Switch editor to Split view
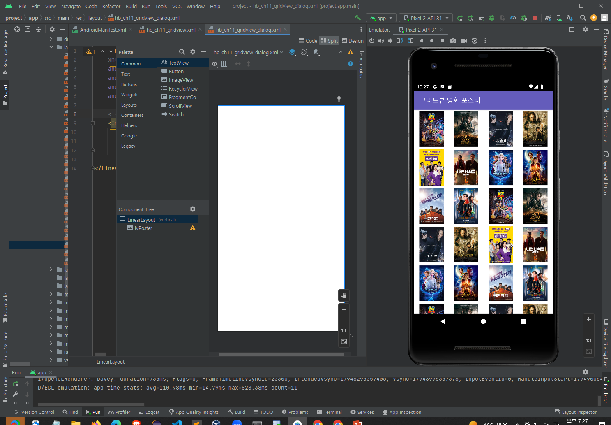Image resolution: width=611 pixels, height=425 pixels. click(329, 41)
